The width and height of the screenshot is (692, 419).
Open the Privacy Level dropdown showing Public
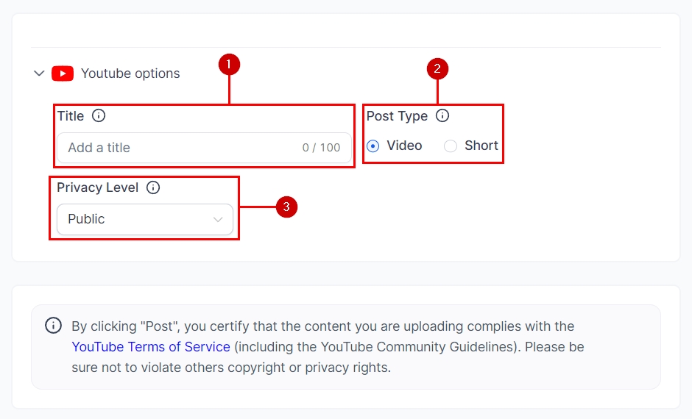(144, 219)
